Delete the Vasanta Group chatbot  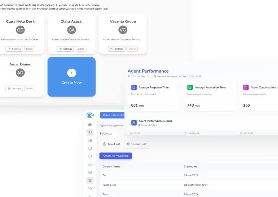click(x=132, y=49)
